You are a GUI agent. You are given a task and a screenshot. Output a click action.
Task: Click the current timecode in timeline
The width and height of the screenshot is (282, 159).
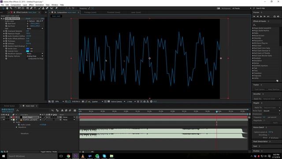(8, 110)
